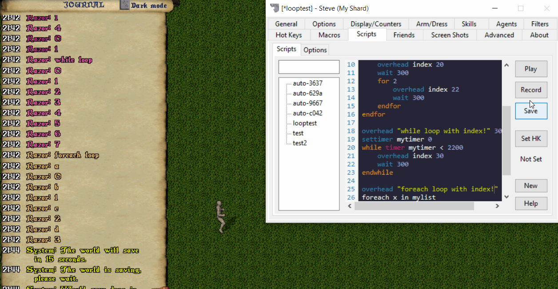
Task: Click 'overhead index 30' code line
Action: pyautogui.click(x=411, y=156)
